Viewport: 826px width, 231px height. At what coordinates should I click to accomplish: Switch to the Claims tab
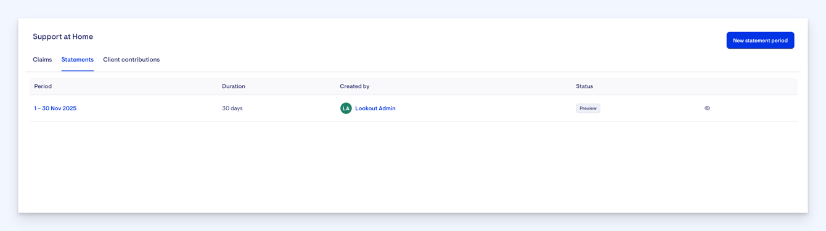[43, 60]
